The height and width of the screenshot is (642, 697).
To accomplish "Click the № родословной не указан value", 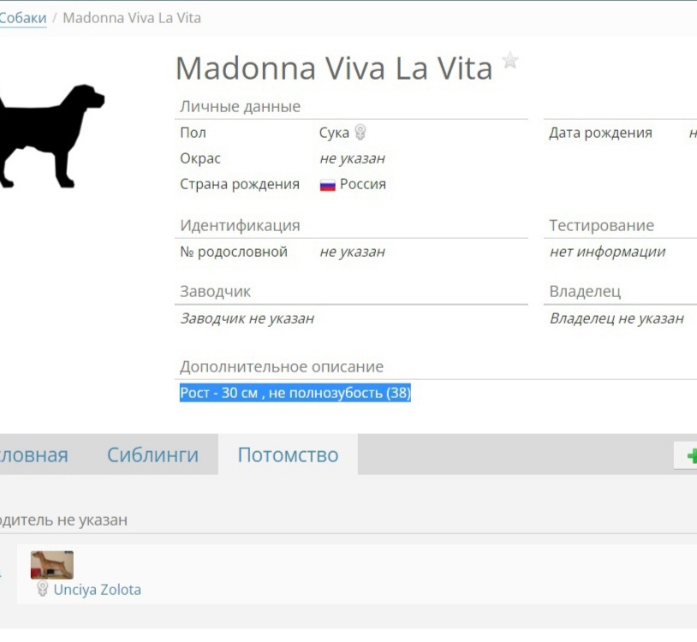I will pyautogui.click(x=352, y=252).
